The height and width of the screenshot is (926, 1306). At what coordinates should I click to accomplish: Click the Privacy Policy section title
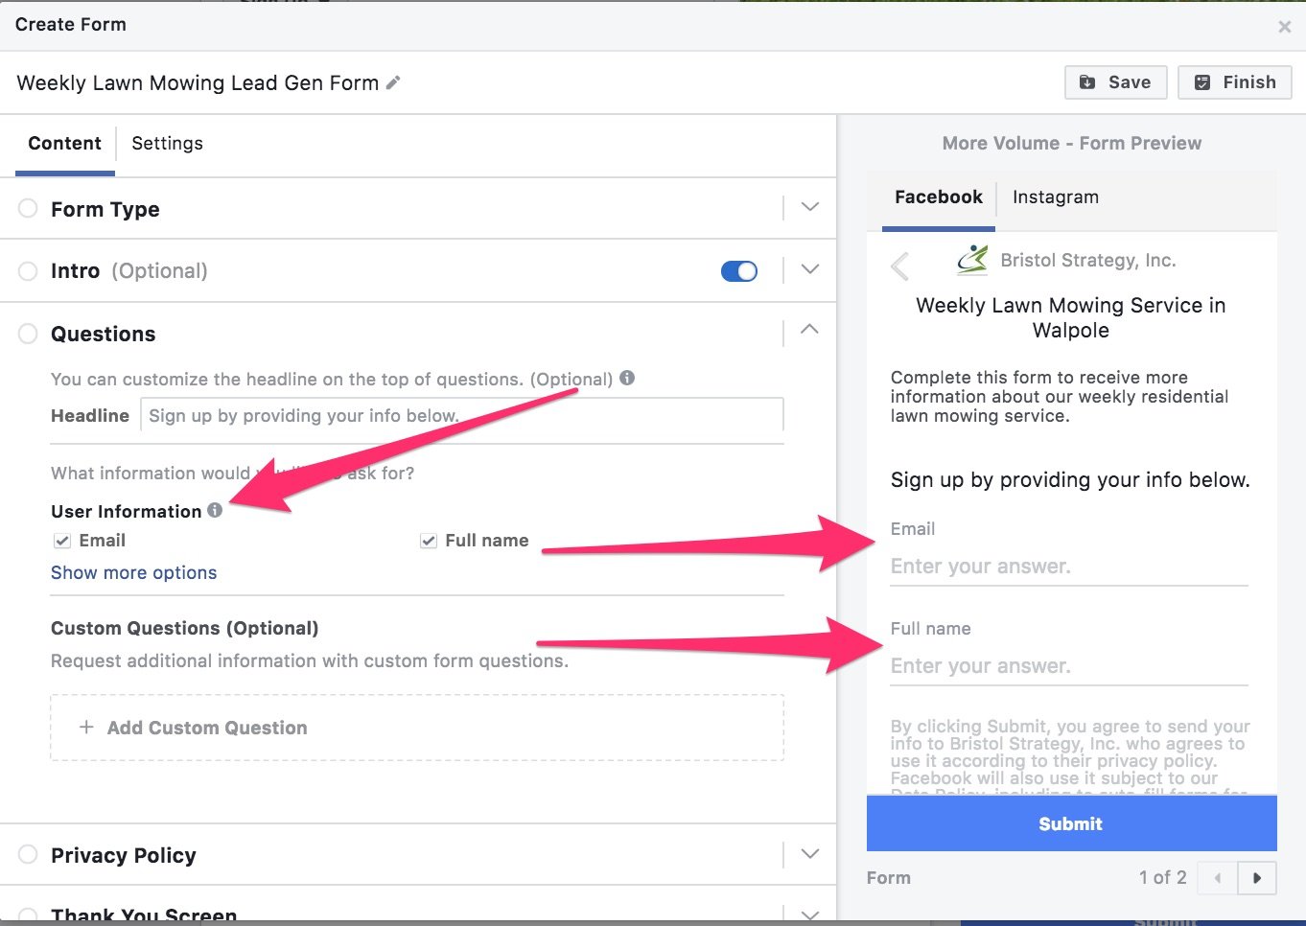124,855
